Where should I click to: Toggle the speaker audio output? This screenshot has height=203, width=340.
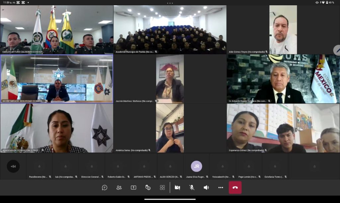coord(206,187)
